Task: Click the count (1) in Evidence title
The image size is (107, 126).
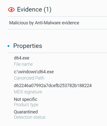Action: pos(48,10)
